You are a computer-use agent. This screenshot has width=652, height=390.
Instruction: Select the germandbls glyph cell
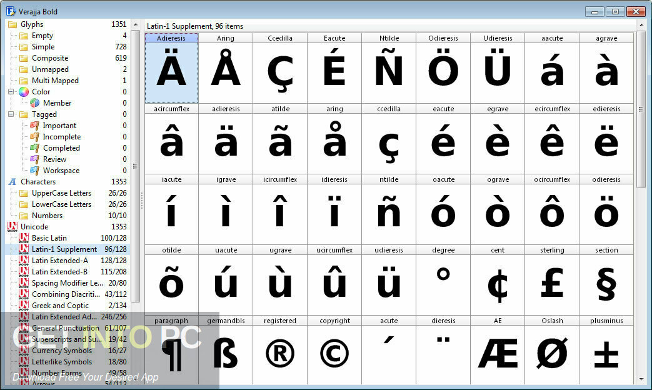[x=226, y=351]
